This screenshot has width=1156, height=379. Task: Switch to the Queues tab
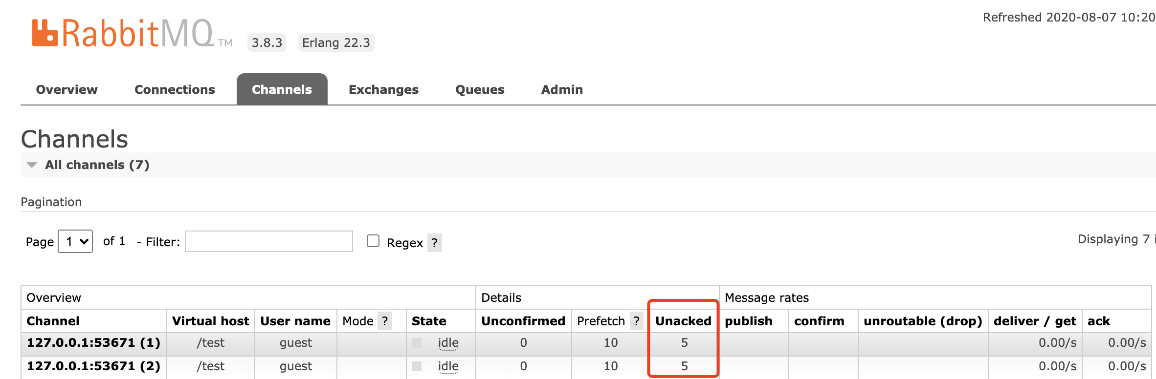(480, 89)
